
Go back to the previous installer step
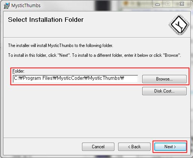[134, 147]
